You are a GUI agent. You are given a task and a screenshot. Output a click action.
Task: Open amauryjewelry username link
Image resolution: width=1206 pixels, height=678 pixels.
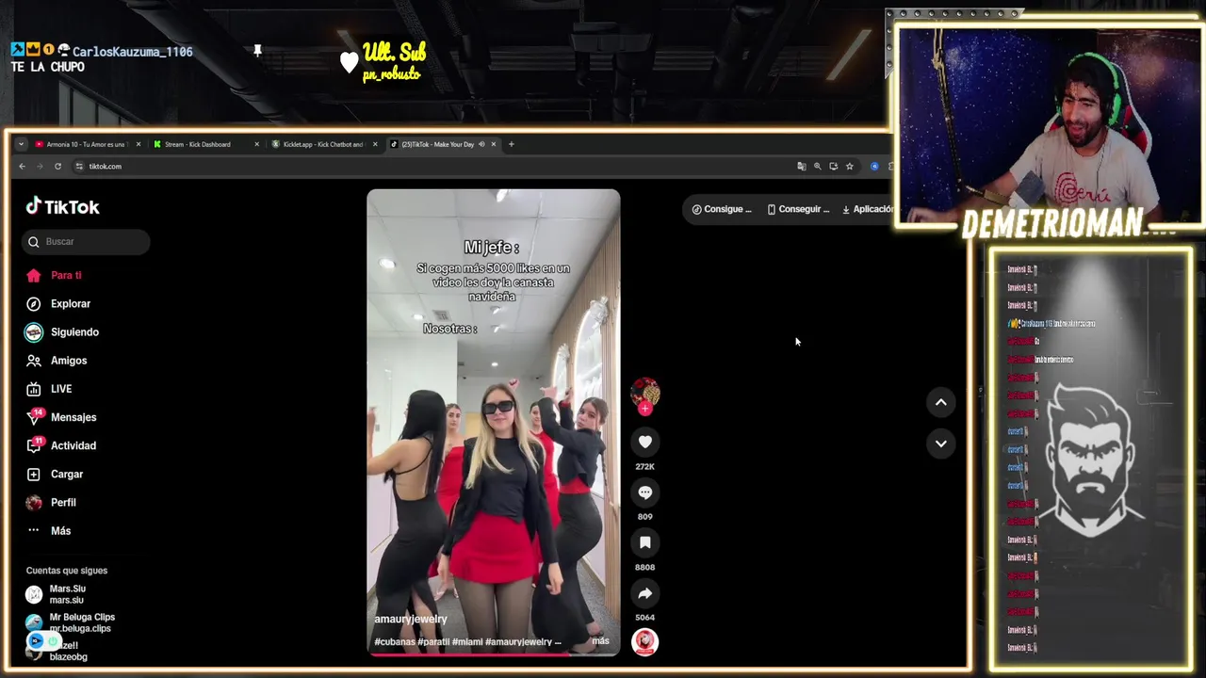pos(411,619)
